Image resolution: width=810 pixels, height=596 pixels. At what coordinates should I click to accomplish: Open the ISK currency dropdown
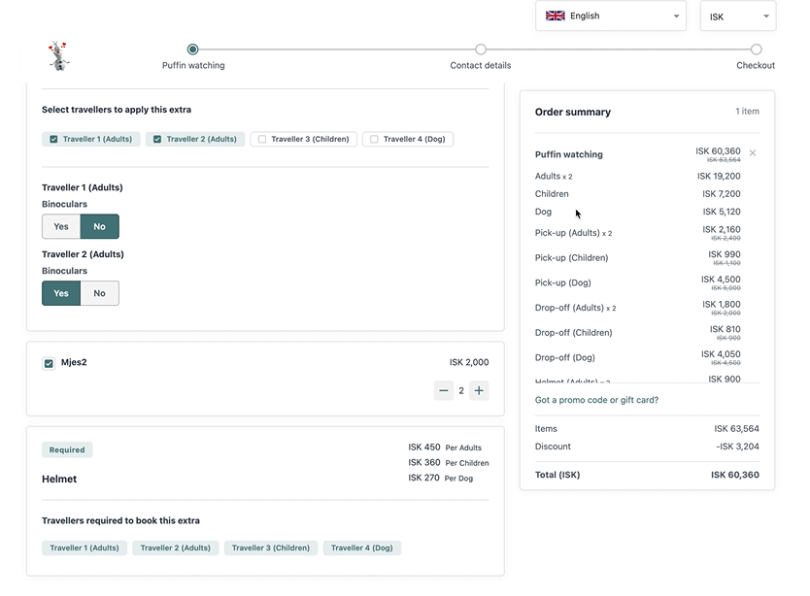point(737,16)
